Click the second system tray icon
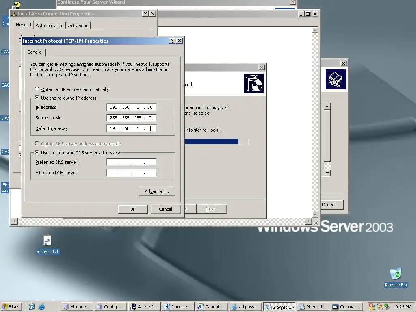416x312 pixels. click(380, 307)
